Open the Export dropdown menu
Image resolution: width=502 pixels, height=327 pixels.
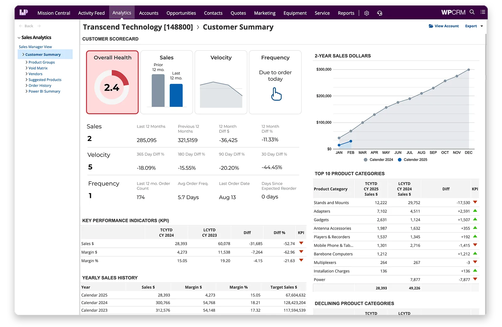click(x=474, y=26)
